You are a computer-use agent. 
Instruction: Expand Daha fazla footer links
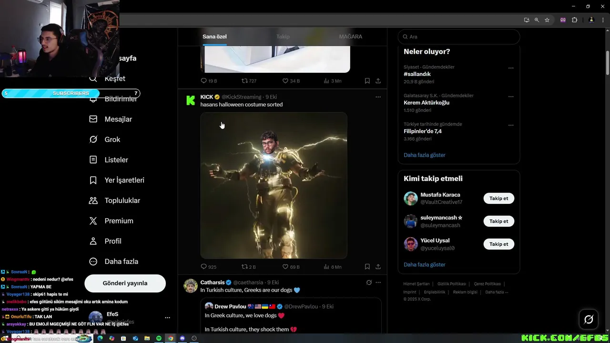(497, 292)
